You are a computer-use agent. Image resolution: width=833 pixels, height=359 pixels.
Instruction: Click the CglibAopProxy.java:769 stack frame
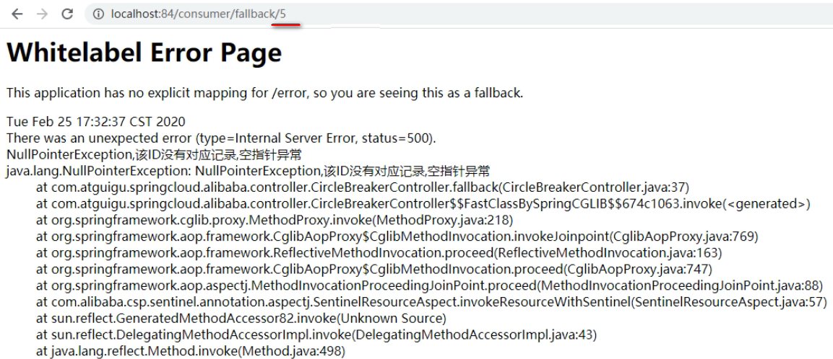pyautogui.click(x=397, y=236)
